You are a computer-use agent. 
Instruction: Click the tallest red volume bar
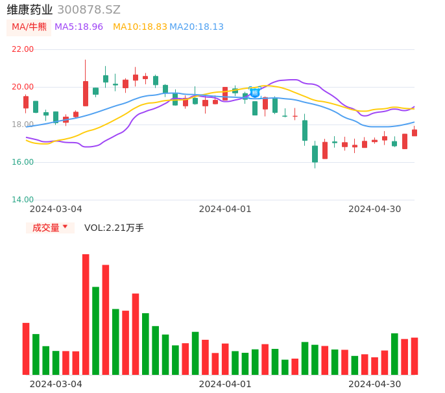[86, 315]
